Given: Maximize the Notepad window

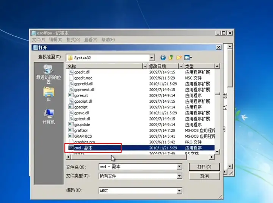Looking at the screenshot, I should [x=224, y=33].
